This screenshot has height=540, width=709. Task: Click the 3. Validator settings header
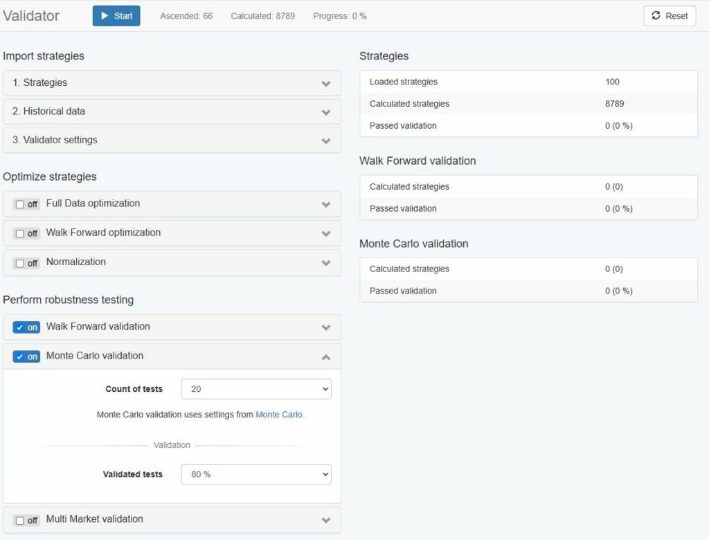[x=172, y=141]
